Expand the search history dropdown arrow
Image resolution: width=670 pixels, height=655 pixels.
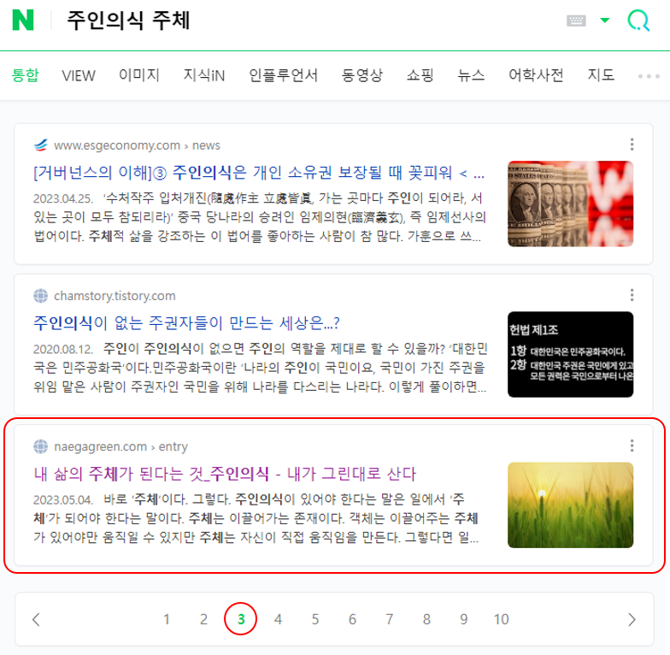(605, 21)
